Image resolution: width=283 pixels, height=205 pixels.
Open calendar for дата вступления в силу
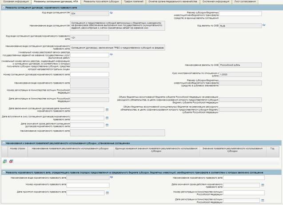(x=107, y=118)
